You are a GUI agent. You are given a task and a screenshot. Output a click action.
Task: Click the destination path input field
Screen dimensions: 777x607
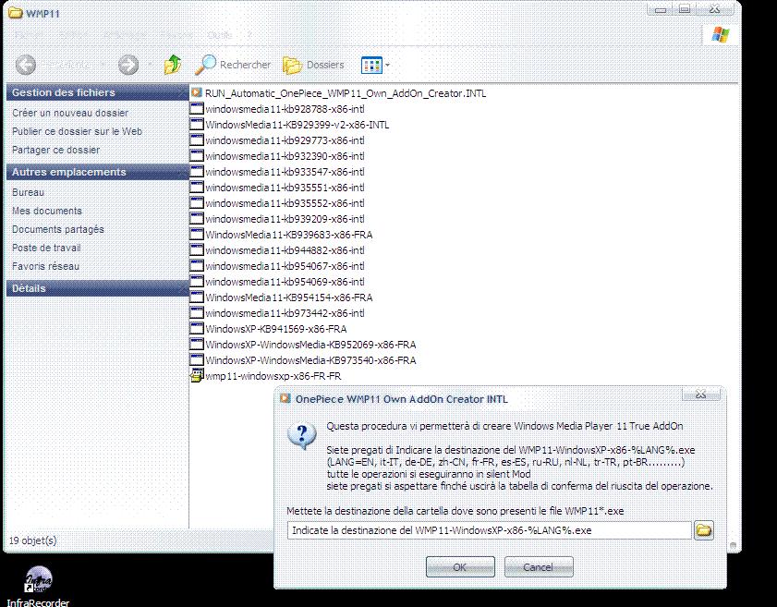(489, 530)
